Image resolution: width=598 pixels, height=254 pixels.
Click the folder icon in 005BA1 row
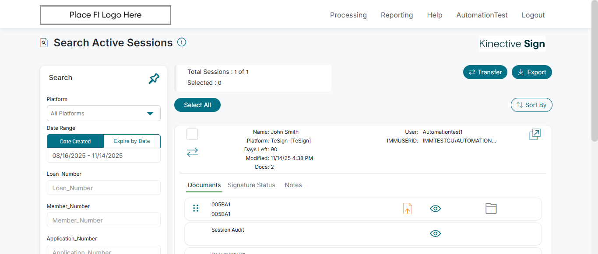(491, 209)
